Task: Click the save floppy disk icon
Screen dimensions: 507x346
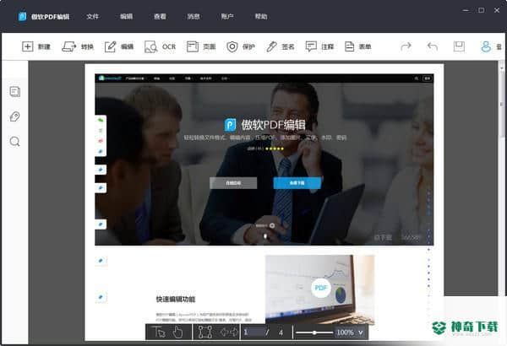Action: pyautogui.click(x=459, y=46)
